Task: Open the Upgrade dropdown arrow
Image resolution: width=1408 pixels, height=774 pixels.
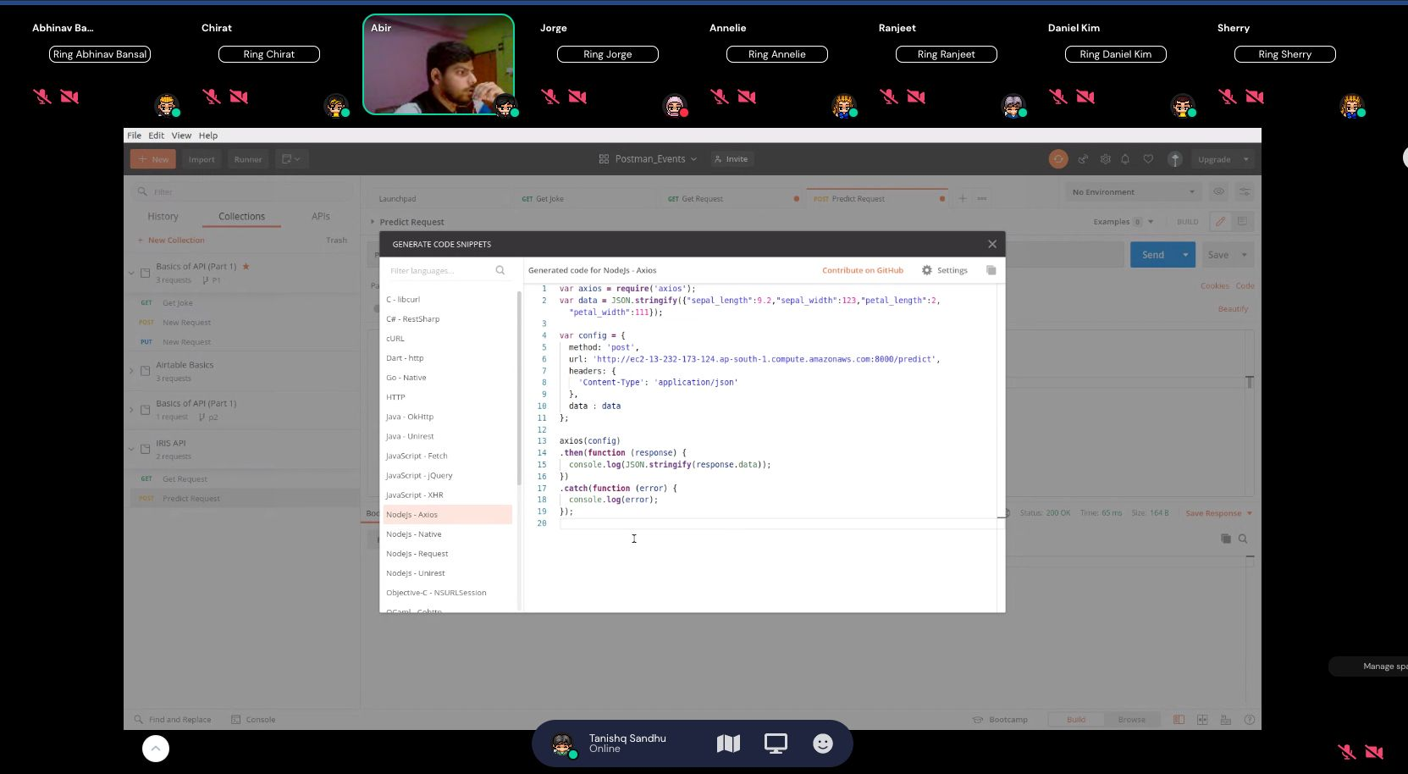Action: (x=1246, y=159)
